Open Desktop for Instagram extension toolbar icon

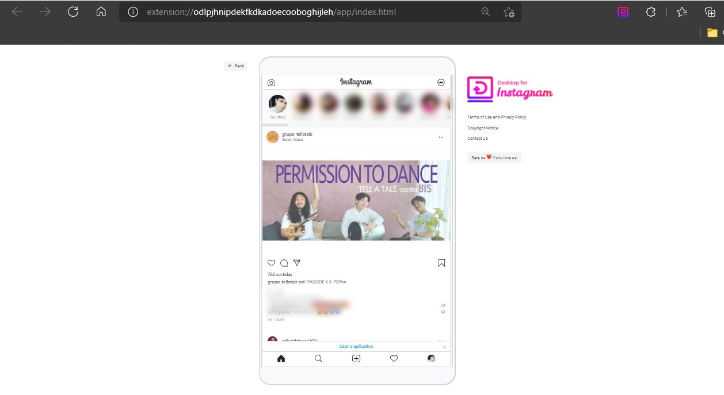coord(623,11)
